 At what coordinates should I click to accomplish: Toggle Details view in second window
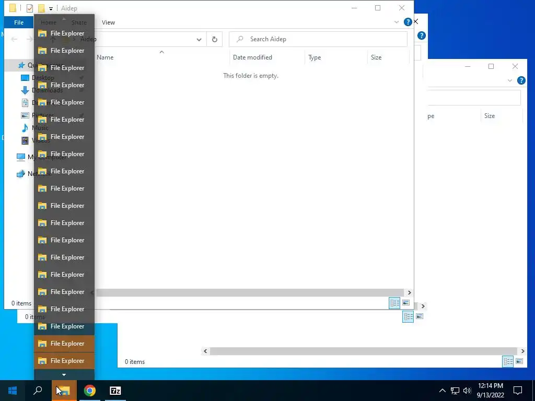point(408,316)
